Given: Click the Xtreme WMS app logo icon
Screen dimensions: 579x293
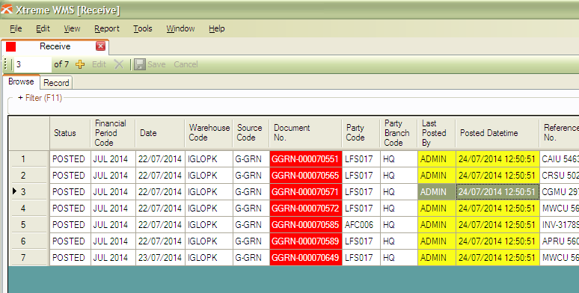Looking at the screenshot, I should tap(7, 9).
